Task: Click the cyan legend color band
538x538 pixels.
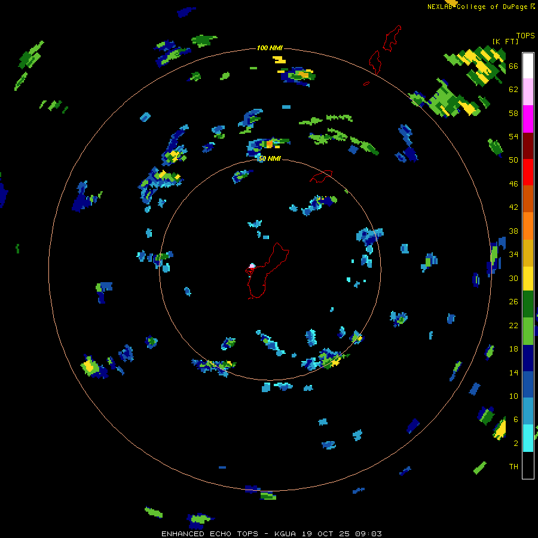Action: 528,438
